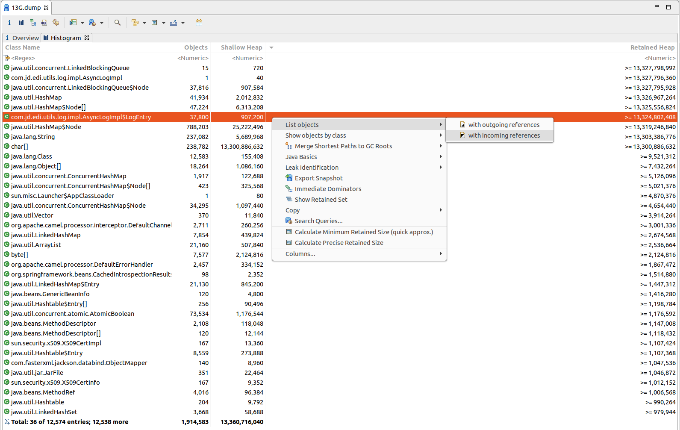This screenshot has height=430, width=680.
Task: Select the org.apache.camel.processor.DefaultErrorHandler row
Action: 340,264
